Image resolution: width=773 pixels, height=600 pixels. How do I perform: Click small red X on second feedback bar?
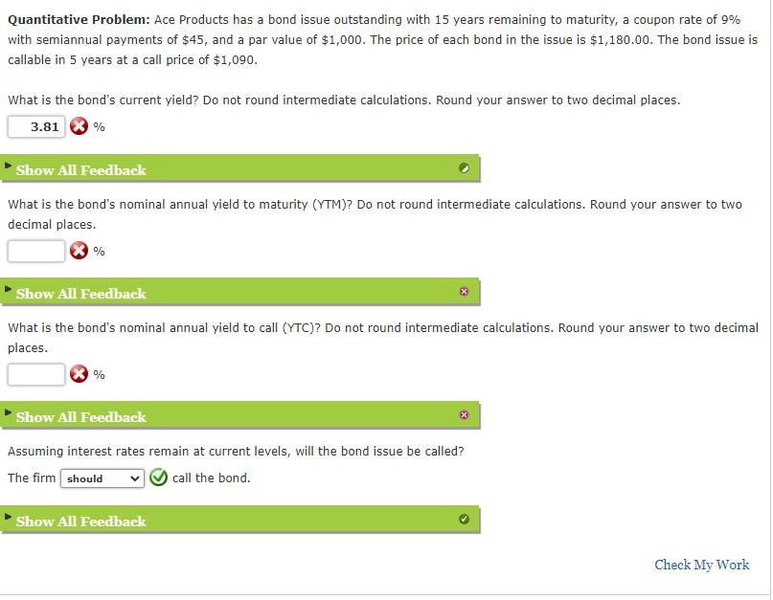pyautogui.click(x=464, y=292)
